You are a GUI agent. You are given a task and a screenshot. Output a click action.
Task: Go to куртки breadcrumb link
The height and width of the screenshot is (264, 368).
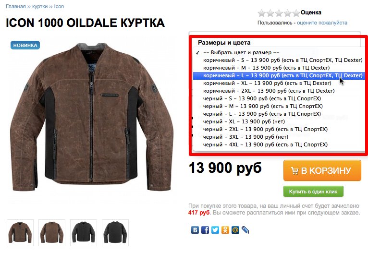40,6
